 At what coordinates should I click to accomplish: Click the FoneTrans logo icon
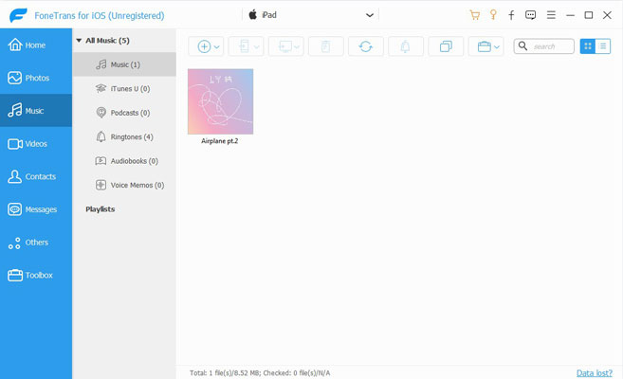(18, 15)
